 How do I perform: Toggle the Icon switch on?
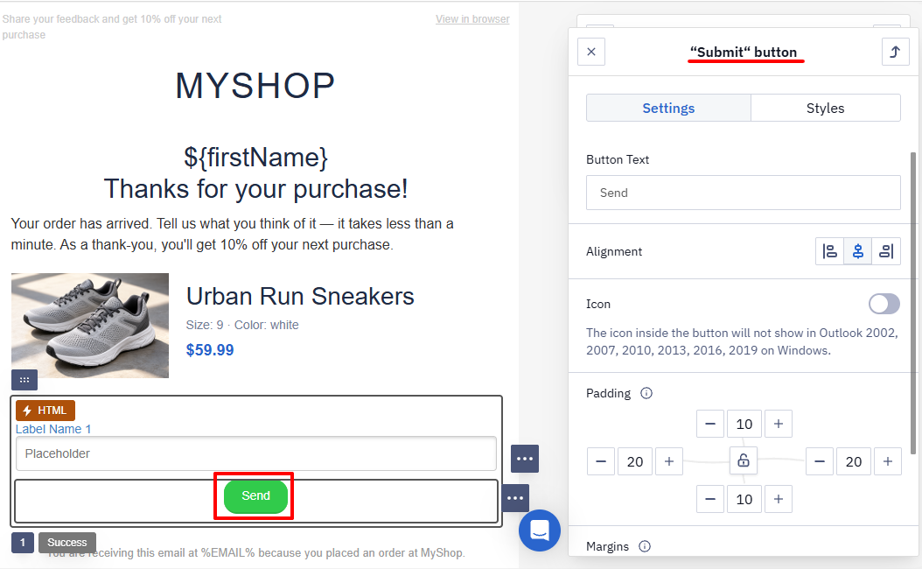884,304
